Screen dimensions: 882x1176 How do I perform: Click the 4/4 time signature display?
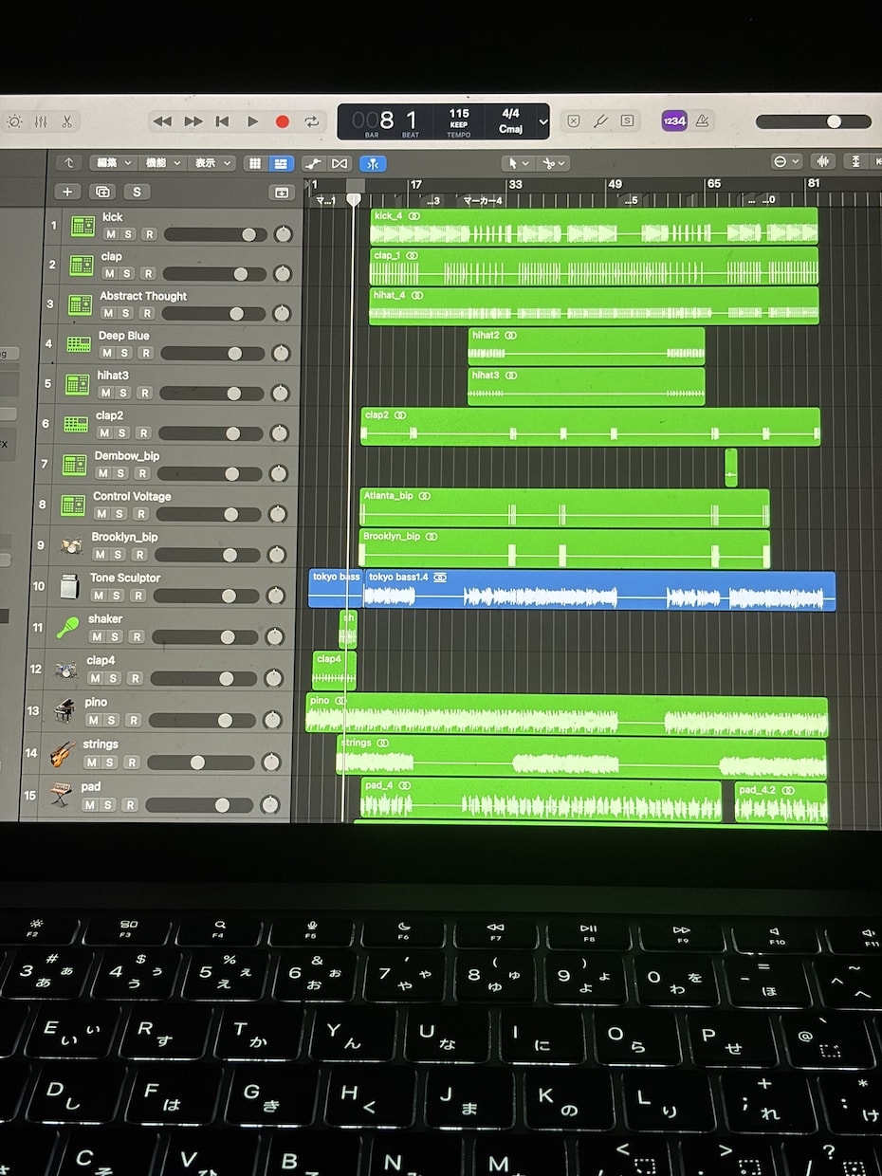click(509, 114)
